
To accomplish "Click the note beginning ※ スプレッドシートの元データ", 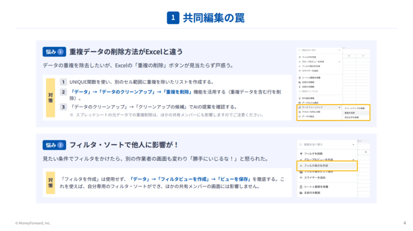I will click(167, 115).
